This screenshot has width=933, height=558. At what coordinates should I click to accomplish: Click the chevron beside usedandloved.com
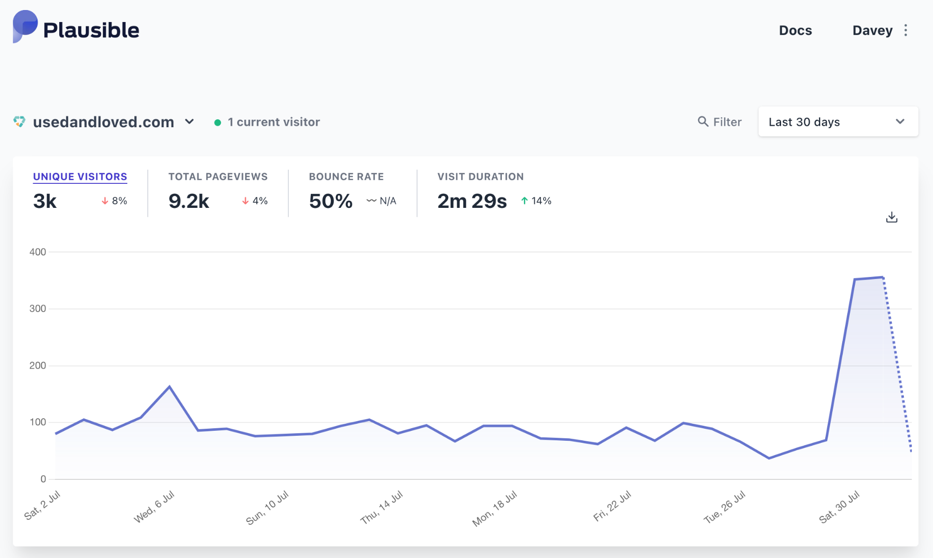190,122
